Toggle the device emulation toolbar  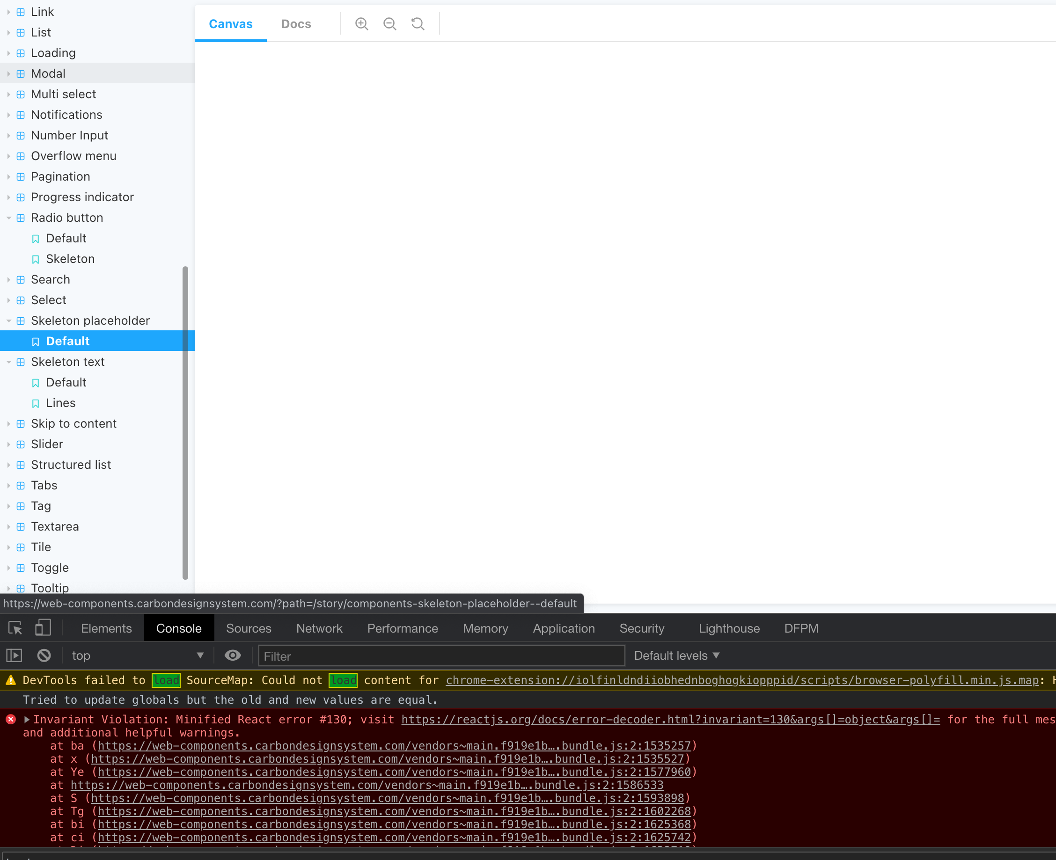(43, 627)
